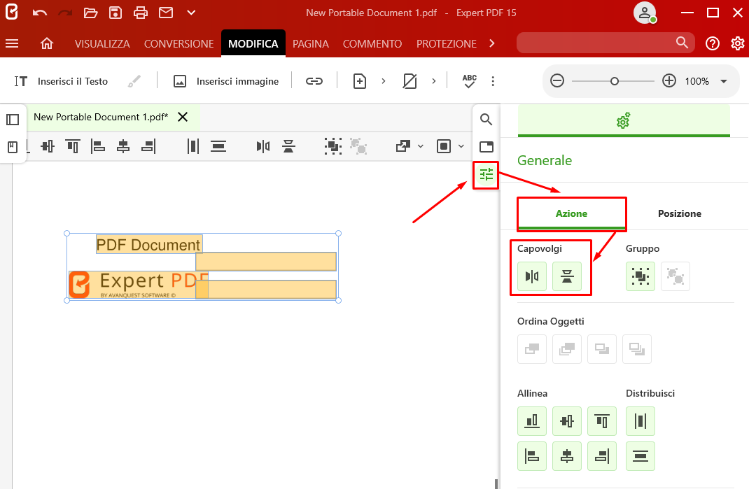
Task: Switch to the COMMENTO tab
Action: tap(372, 44)
